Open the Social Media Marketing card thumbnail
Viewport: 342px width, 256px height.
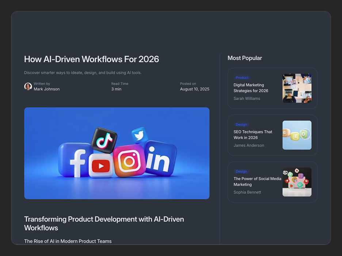point(297,182)
